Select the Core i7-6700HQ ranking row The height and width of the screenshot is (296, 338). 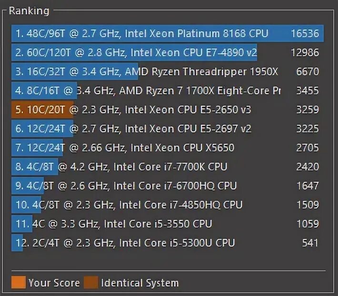tap(168, 186)
